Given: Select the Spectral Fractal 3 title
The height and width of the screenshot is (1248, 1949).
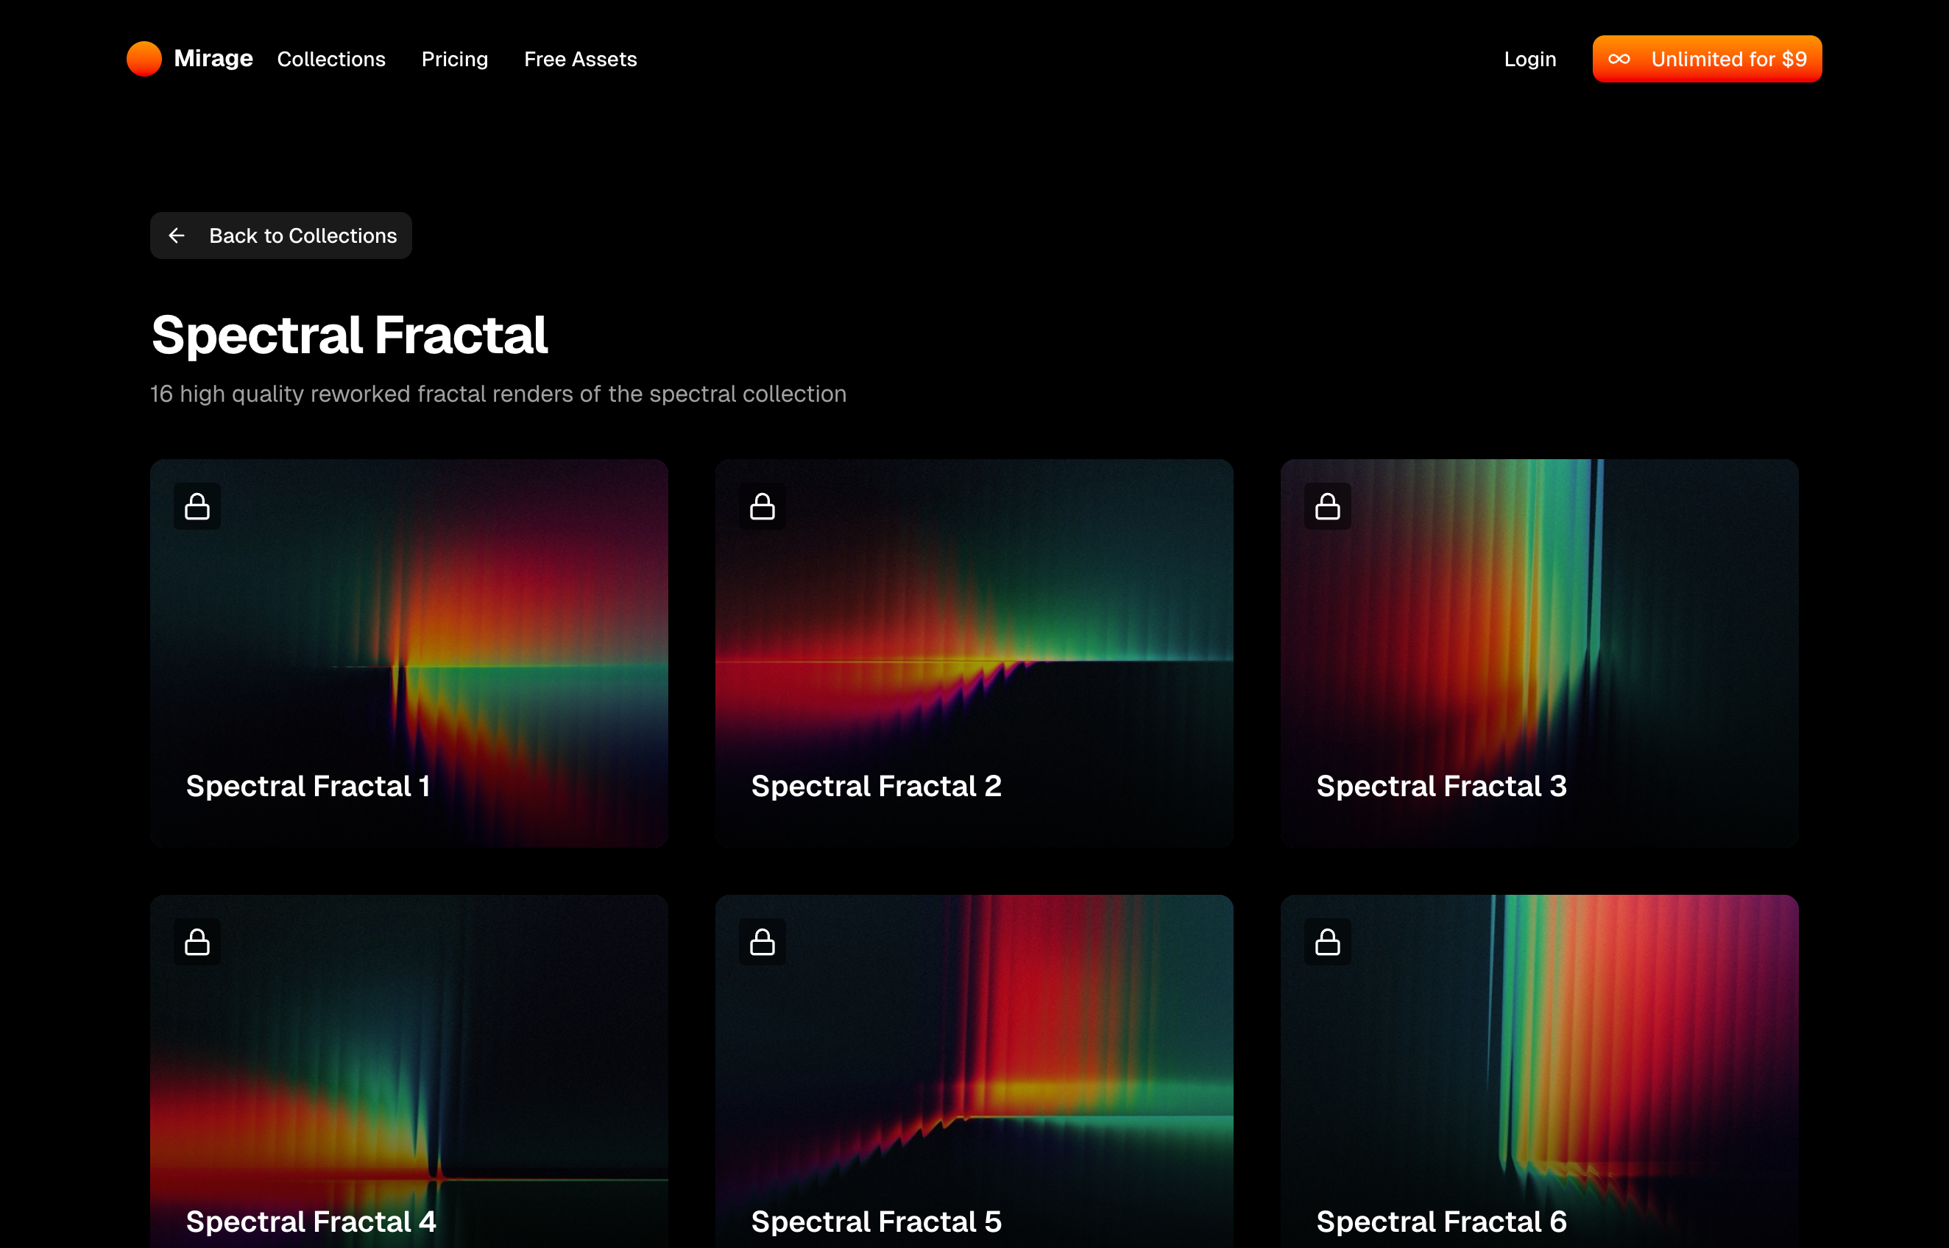Looking at the screenshot, I should pyautogui.click(x=1441, y=786).
